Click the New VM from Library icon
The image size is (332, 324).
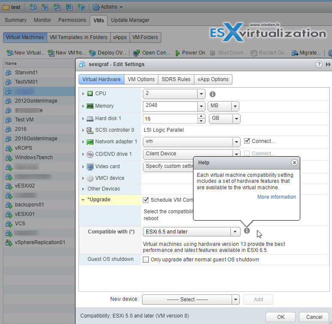51,53
